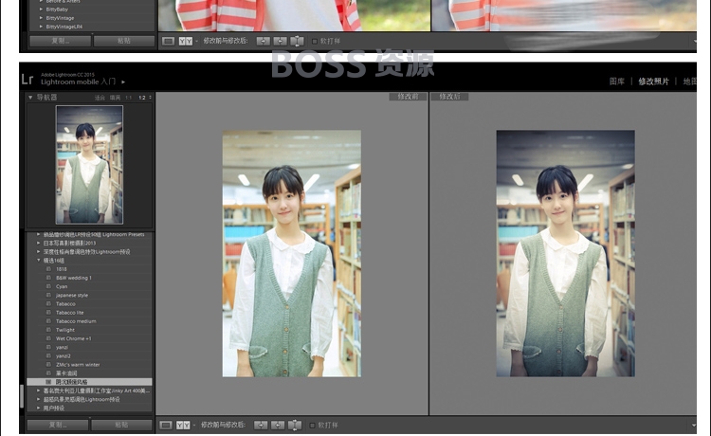Set navigator zoom to 1:1

pyautogui.click(x=129, y=98)
